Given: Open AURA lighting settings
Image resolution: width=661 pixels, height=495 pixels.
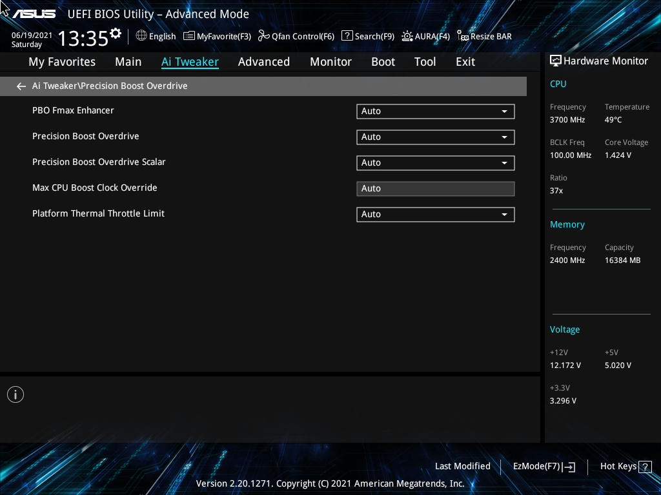Looking at the screenshot, I should 425,36.
